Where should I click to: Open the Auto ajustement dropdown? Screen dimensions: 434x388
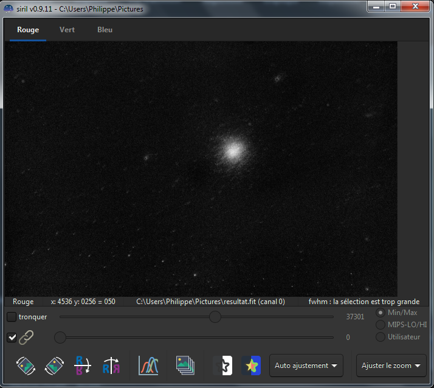click(x=306, y=365)
